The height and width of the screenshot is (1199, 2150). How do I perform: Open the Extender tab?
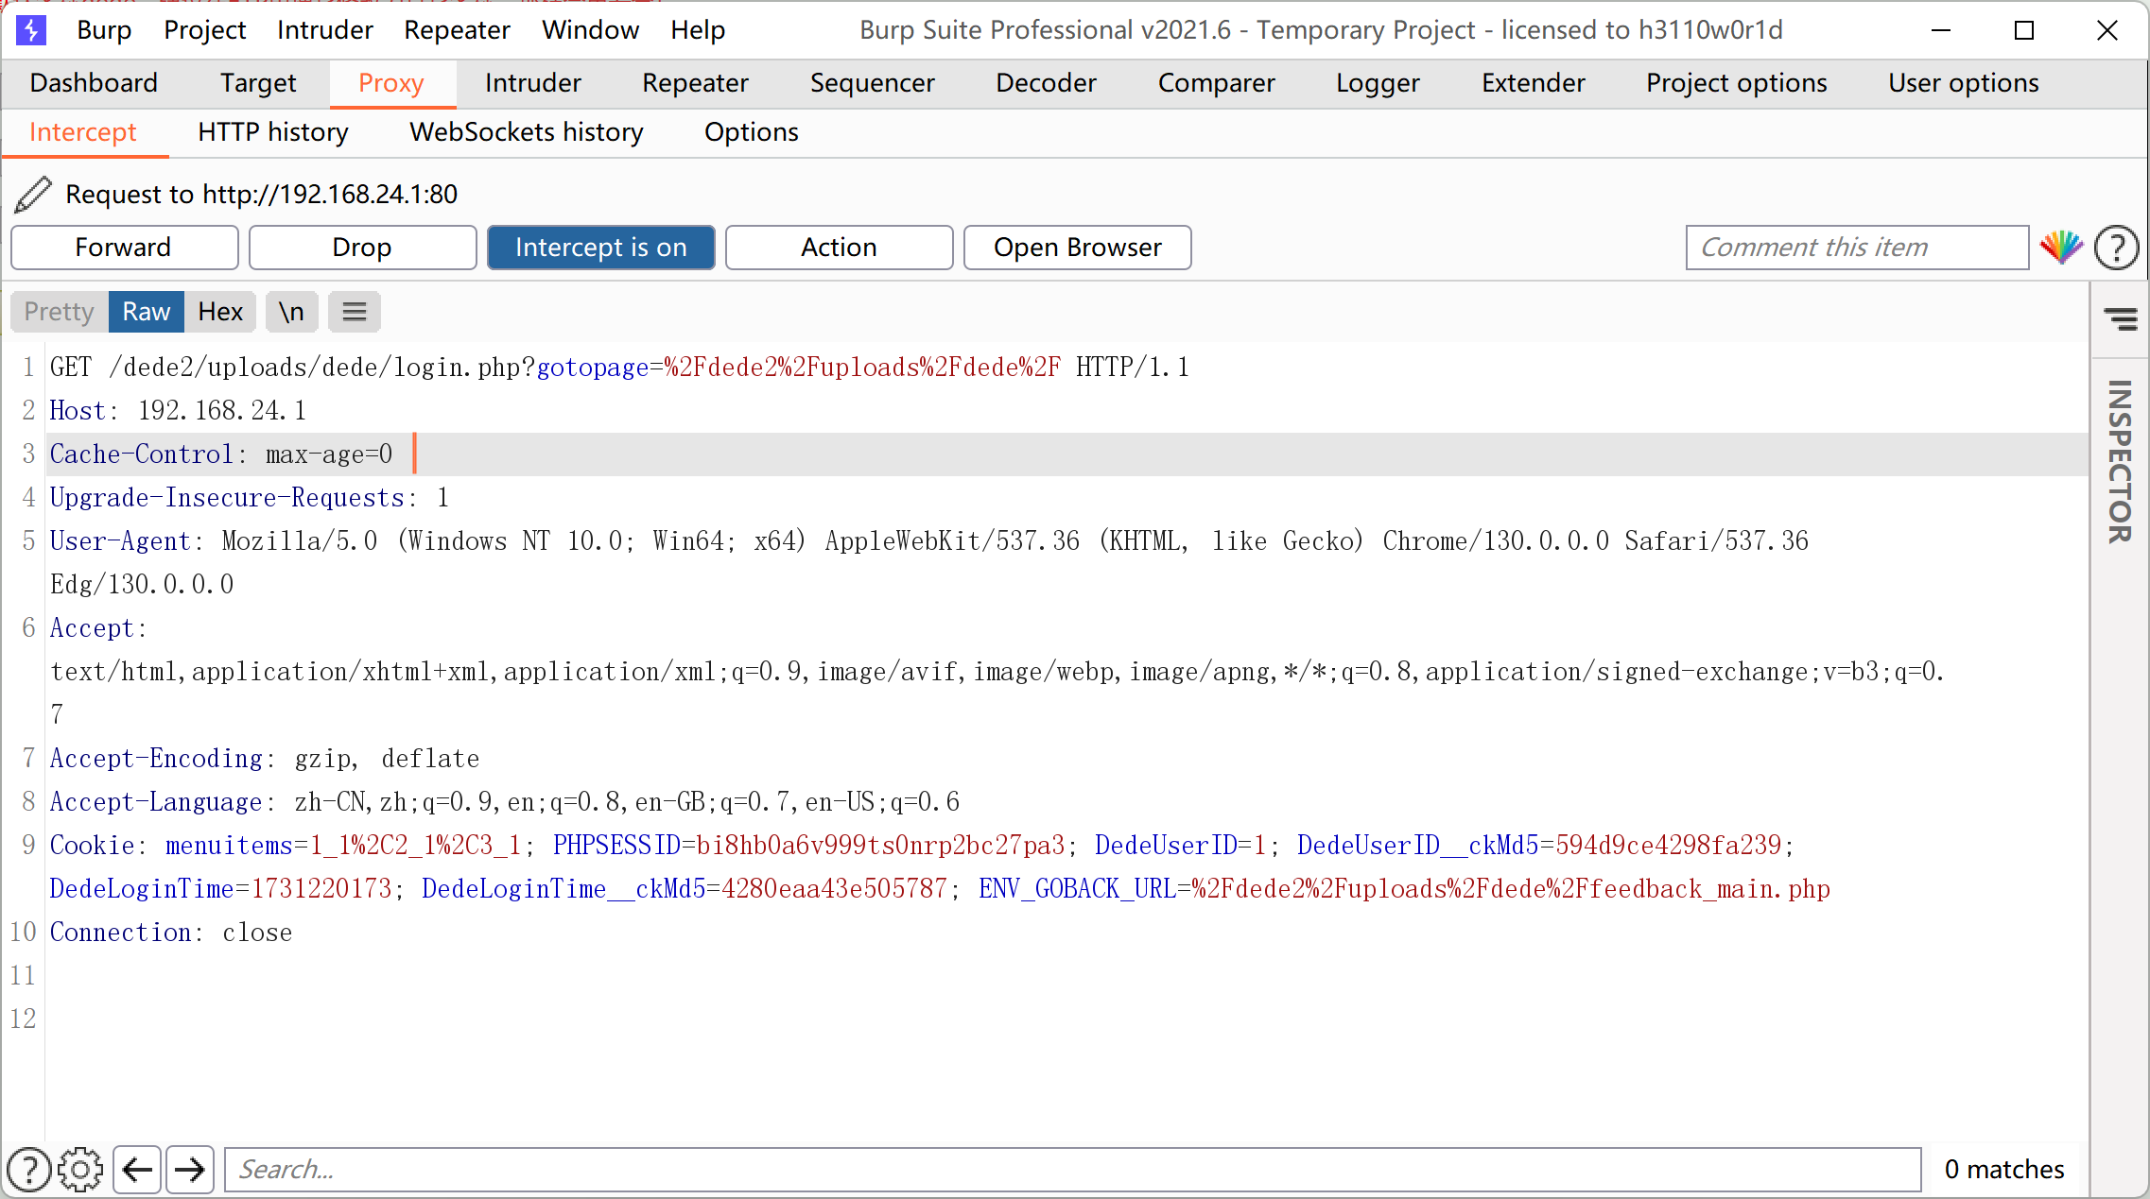pos(1534,83)
